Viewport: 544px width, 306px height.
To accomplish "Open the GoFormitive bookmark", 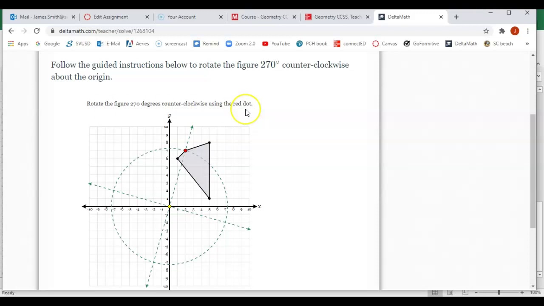I will coord(421,44).
